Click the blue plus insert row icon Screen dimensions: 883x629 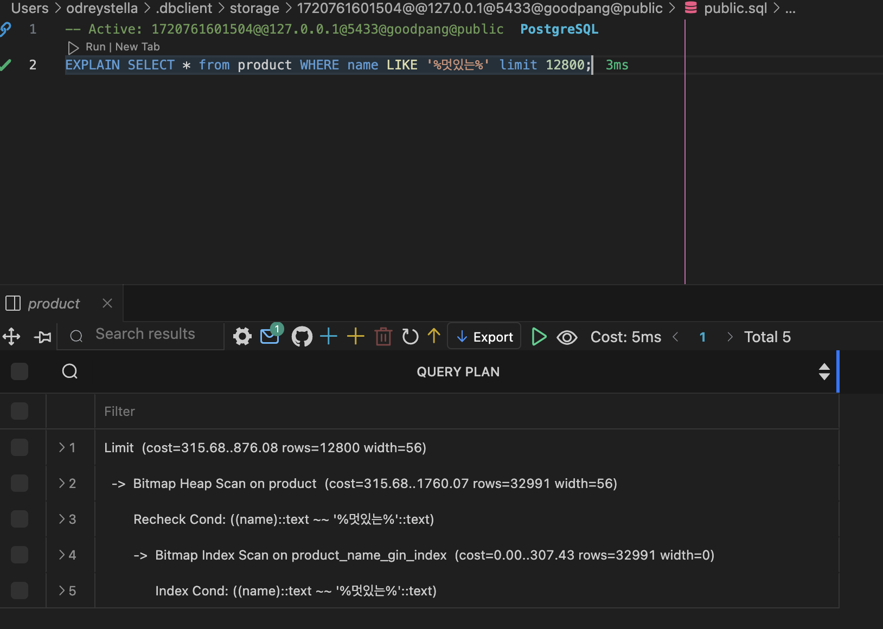(329, 336)
